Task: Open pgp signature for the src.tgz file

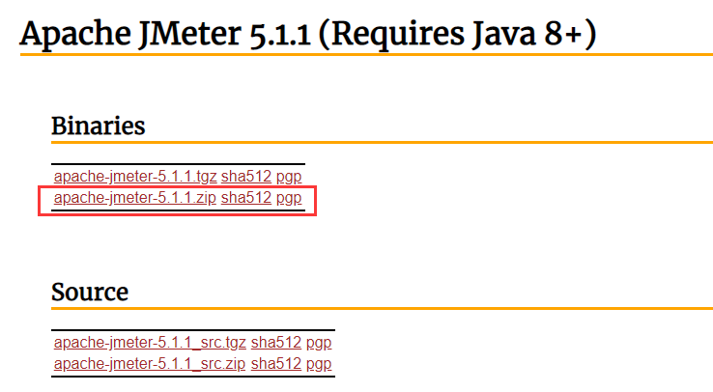Action: (x=319, y=342)
